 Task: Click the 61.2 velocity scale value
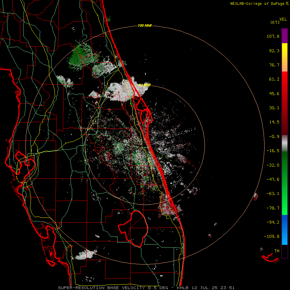pos(274,79)
